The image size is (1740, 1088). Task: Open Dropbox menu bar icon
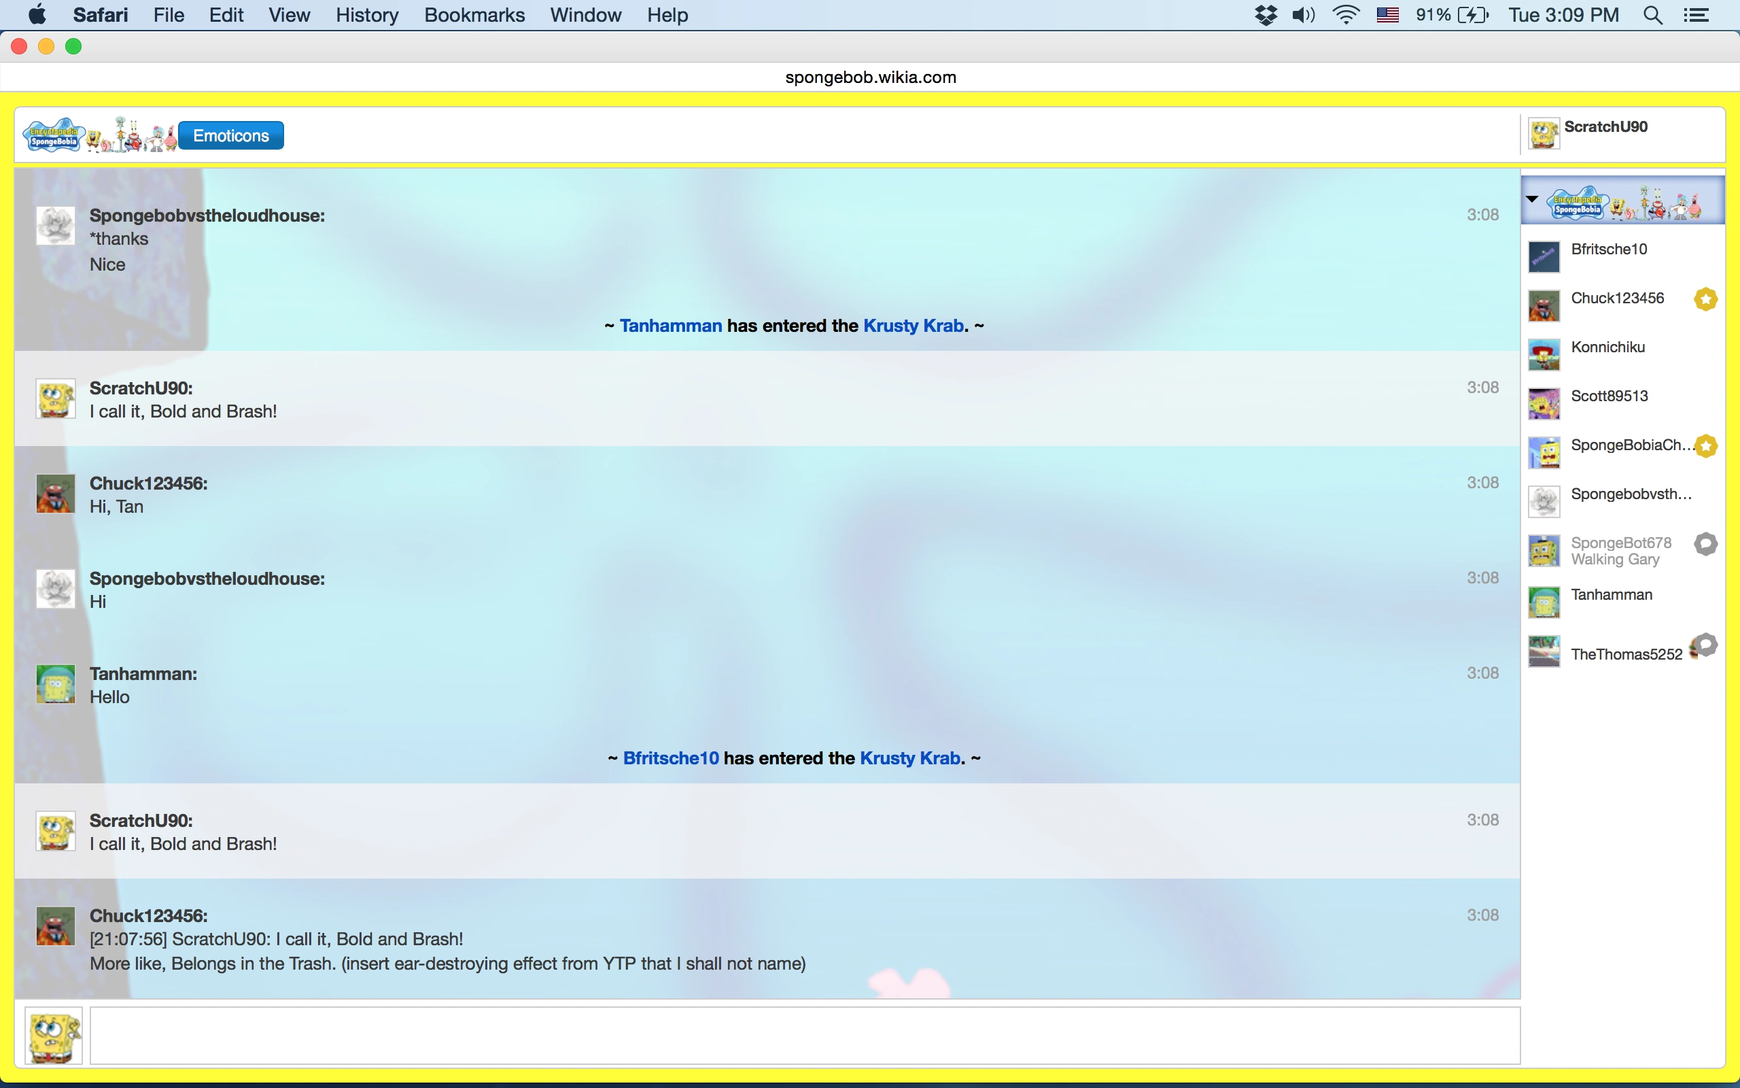[x=1265, y=15]
